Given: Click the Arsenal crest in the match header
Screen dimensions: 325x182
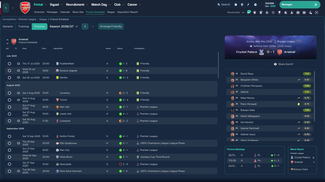Looking at the screenshot, I should [279, 52].
